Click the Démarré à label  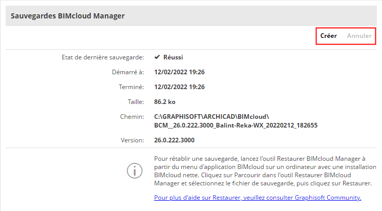coord(128,72)
